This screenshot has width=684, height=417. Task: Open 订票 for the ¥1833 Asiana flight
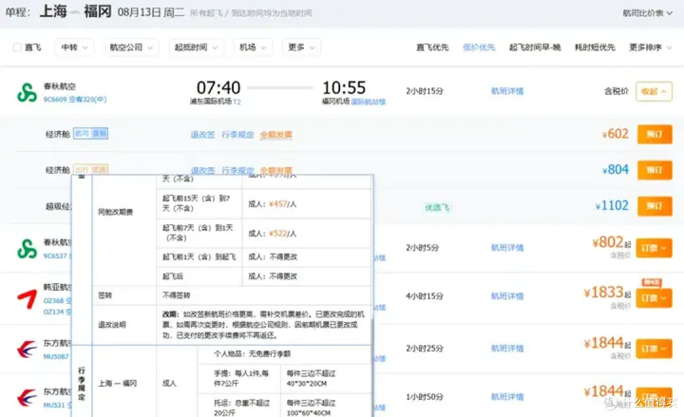click(x=654, y=298)
